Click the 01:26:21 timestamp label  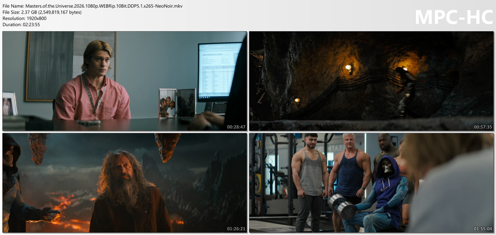point(236,228)
